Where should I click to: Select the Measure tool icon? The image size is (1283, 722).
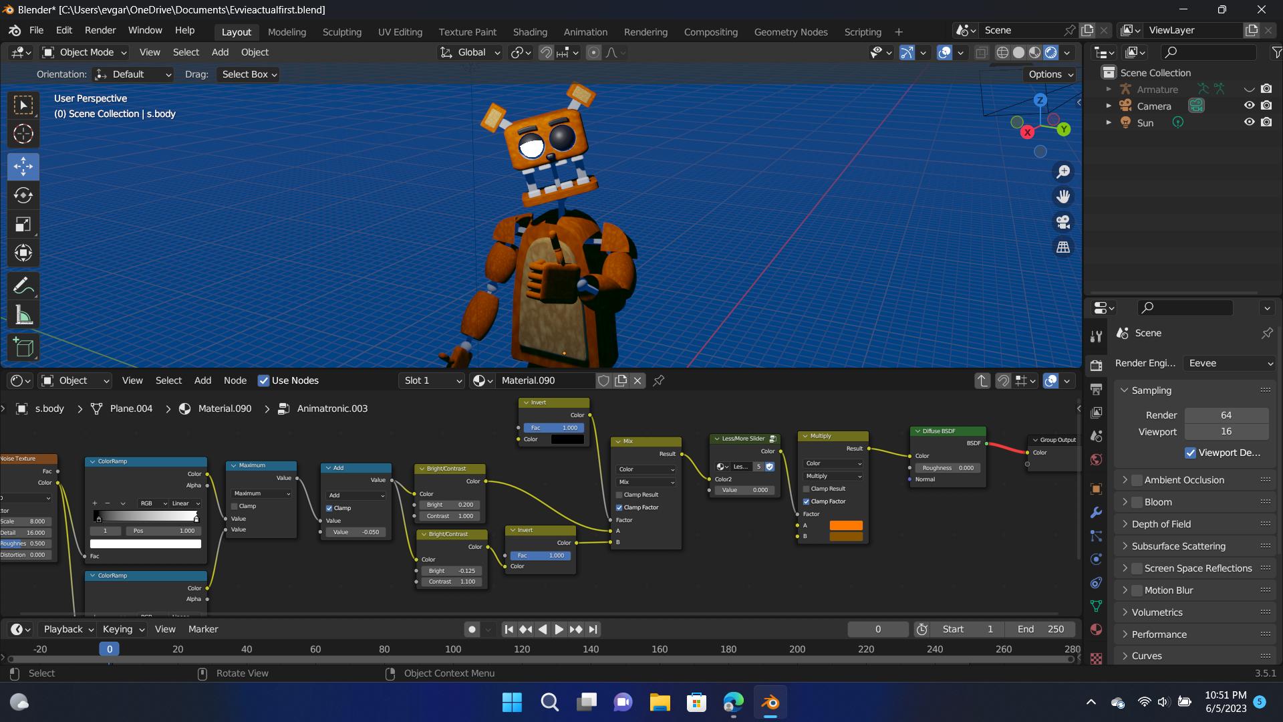[x=23, y=314]
